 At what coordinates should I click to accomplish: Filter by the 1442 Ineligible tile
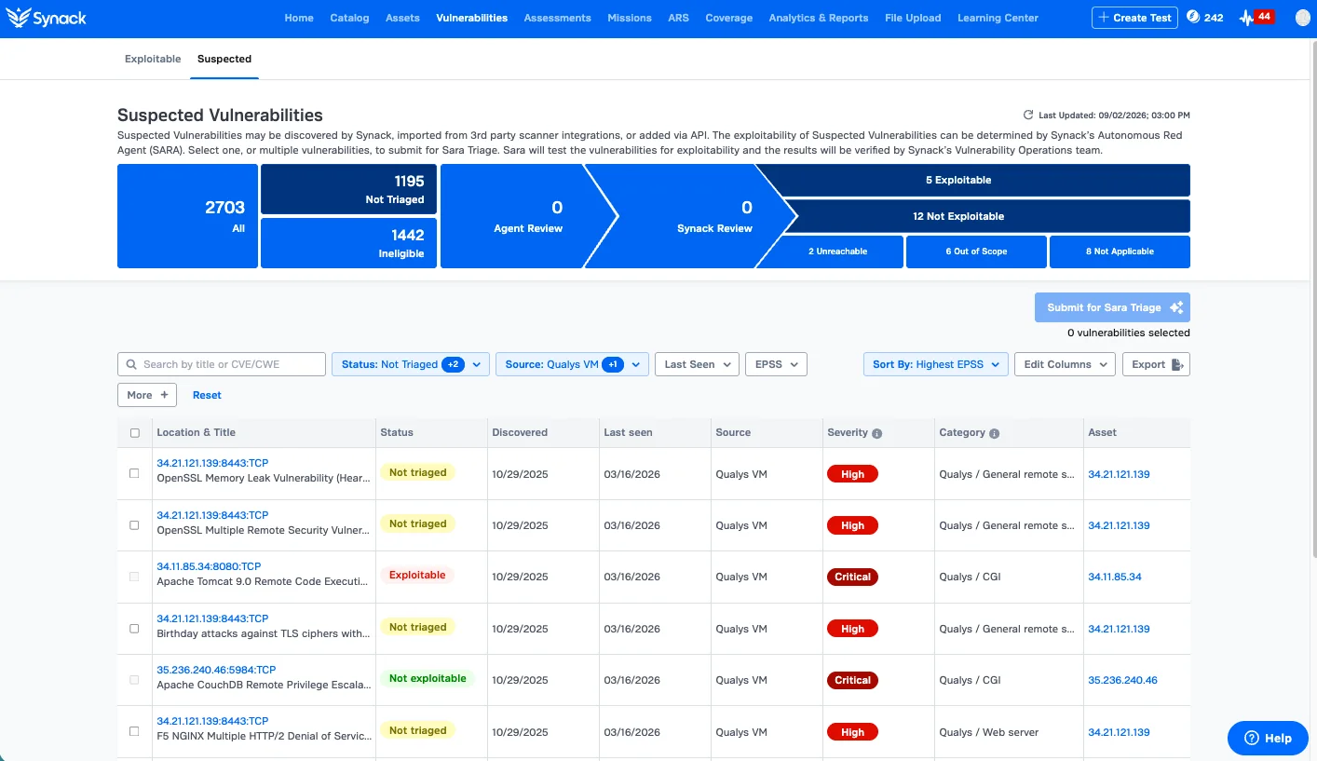[x=348, y=243]
